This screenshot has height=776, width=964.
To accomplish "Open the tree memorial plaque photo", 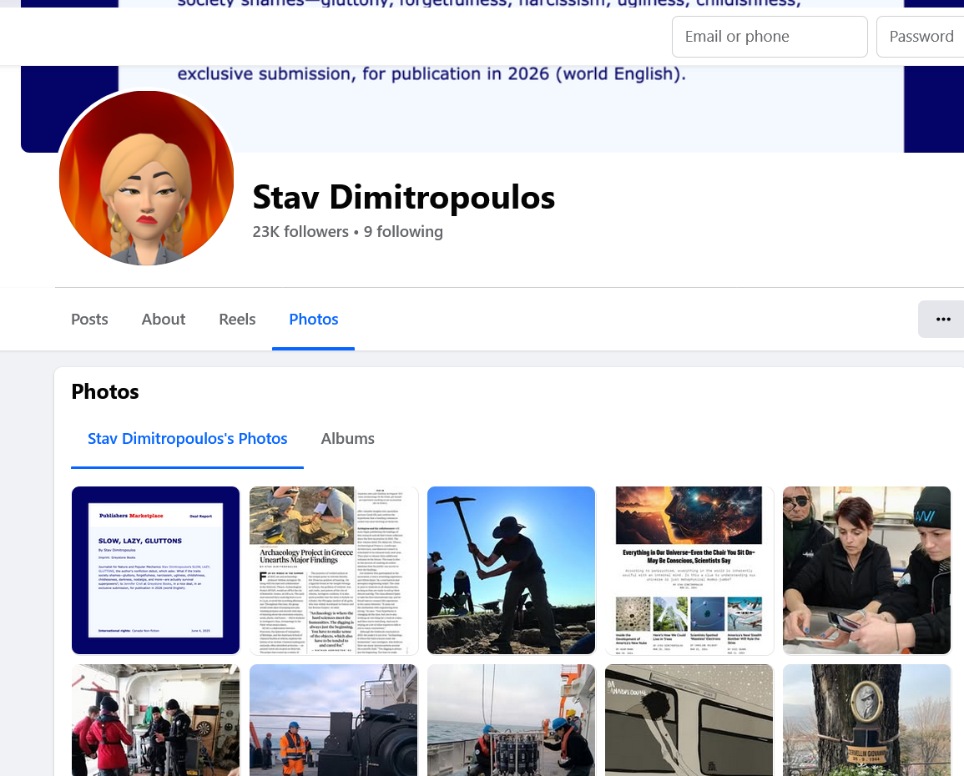I will pyautogui.click(x=867, y=720).
